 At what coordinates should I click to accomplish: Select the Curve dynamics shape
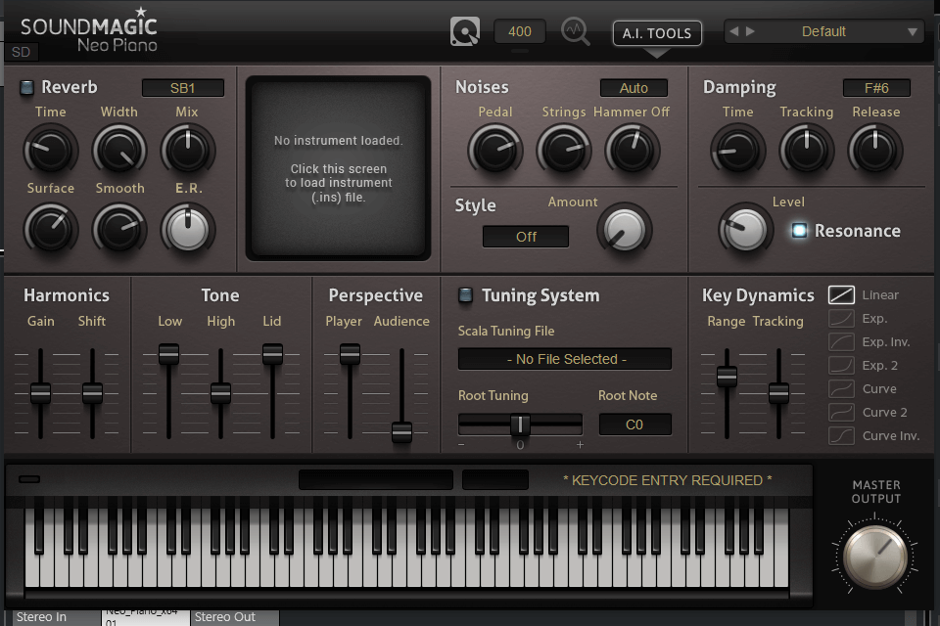841,388
